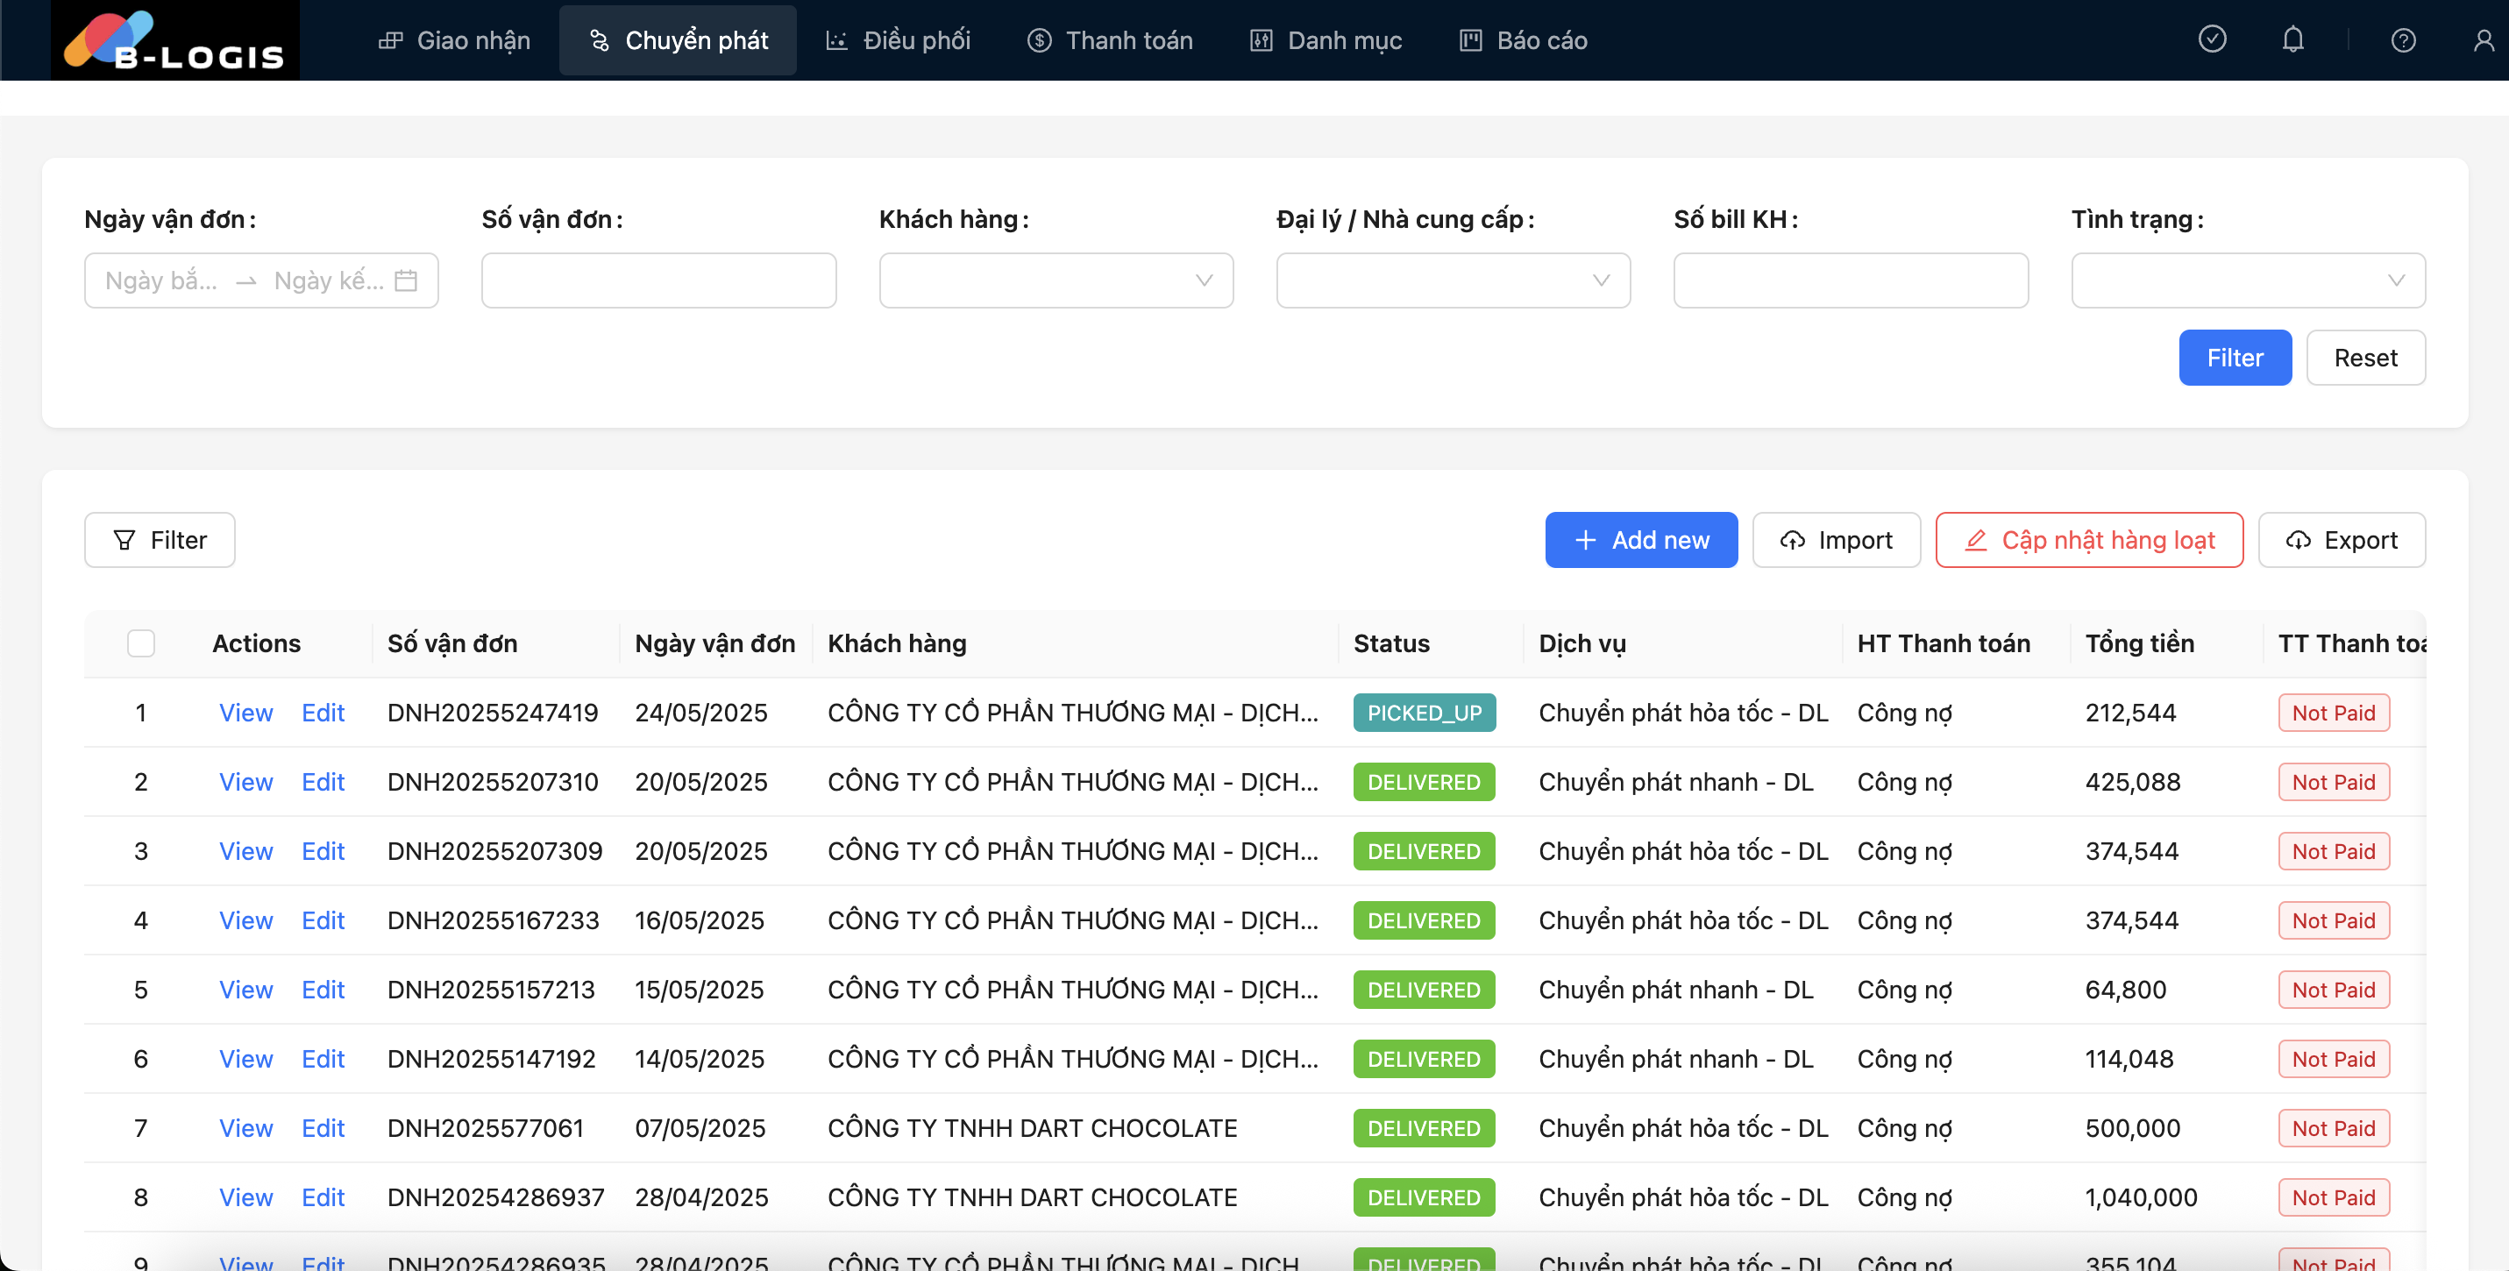2509x1271 pixels.
Task: Click the PICKED_UP status badge
Action: coord(1424,713)
